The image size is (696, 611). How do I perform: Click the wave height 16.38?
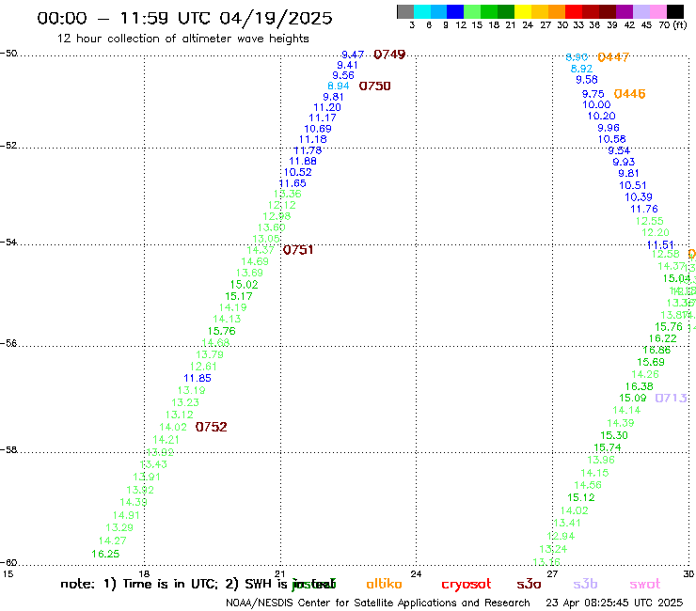point(640,386)
